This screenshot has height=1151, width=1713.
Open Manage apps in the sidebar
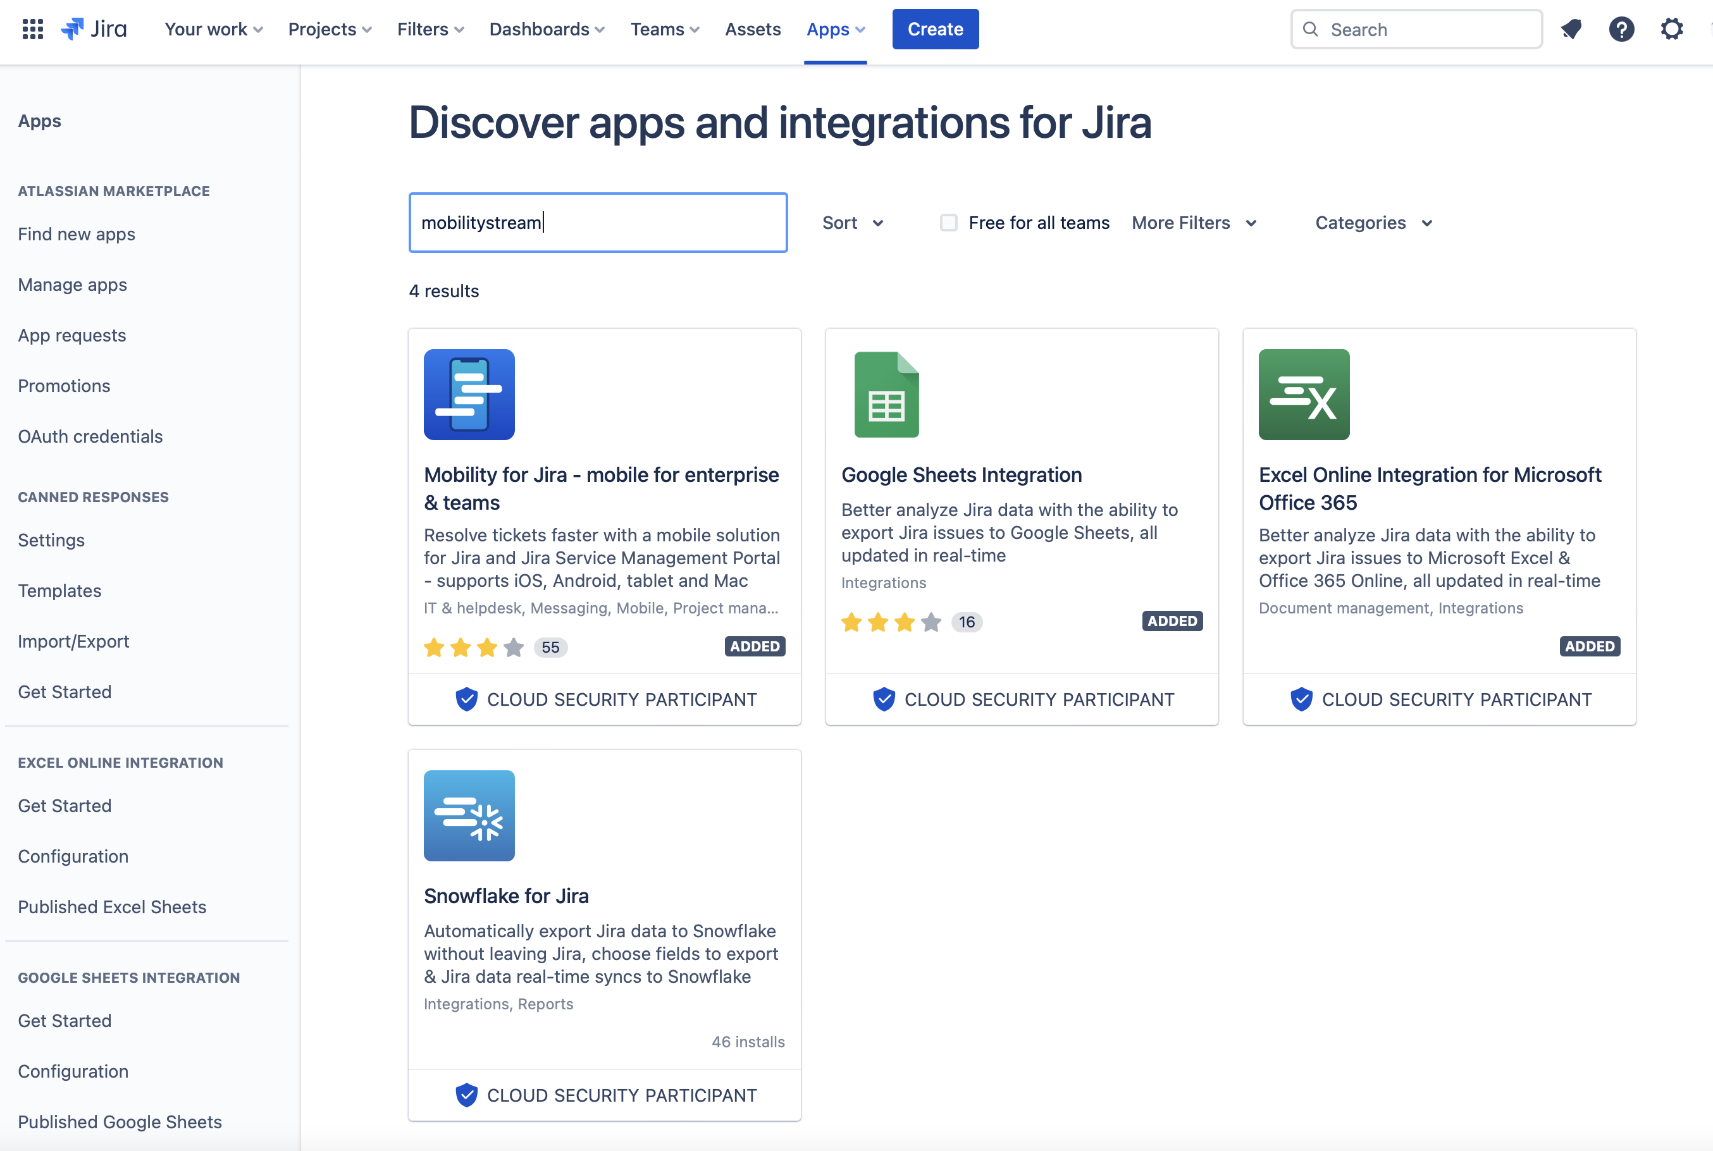pyautogui.click(x=72, y=285)
